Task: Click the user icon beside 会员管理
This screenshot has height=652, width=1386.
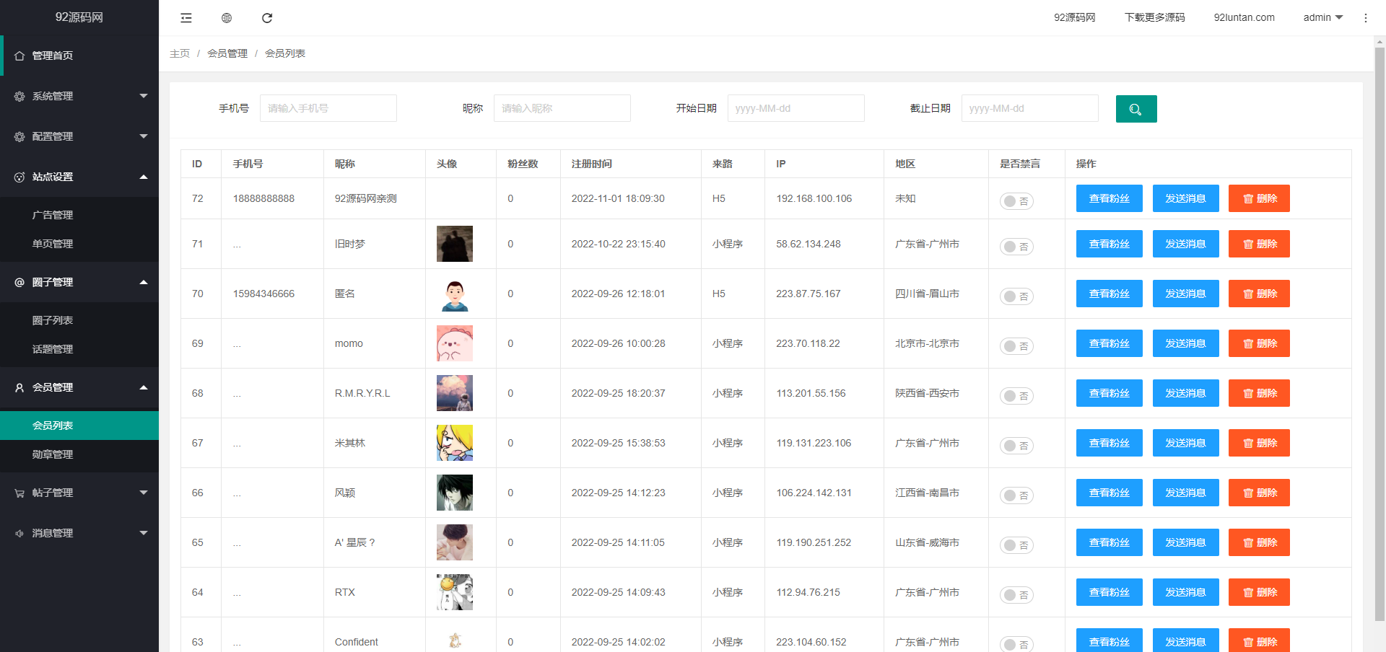Action: 19,387
